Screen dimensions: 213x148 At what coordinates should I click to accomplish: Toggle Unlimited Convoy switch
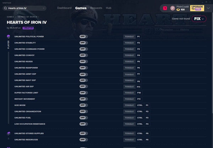tap(83, 55)
